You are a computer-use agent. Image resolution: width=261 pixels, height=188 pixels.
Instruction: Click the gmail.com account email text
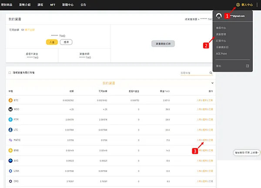pyautogui.click(x=238, y=16)
